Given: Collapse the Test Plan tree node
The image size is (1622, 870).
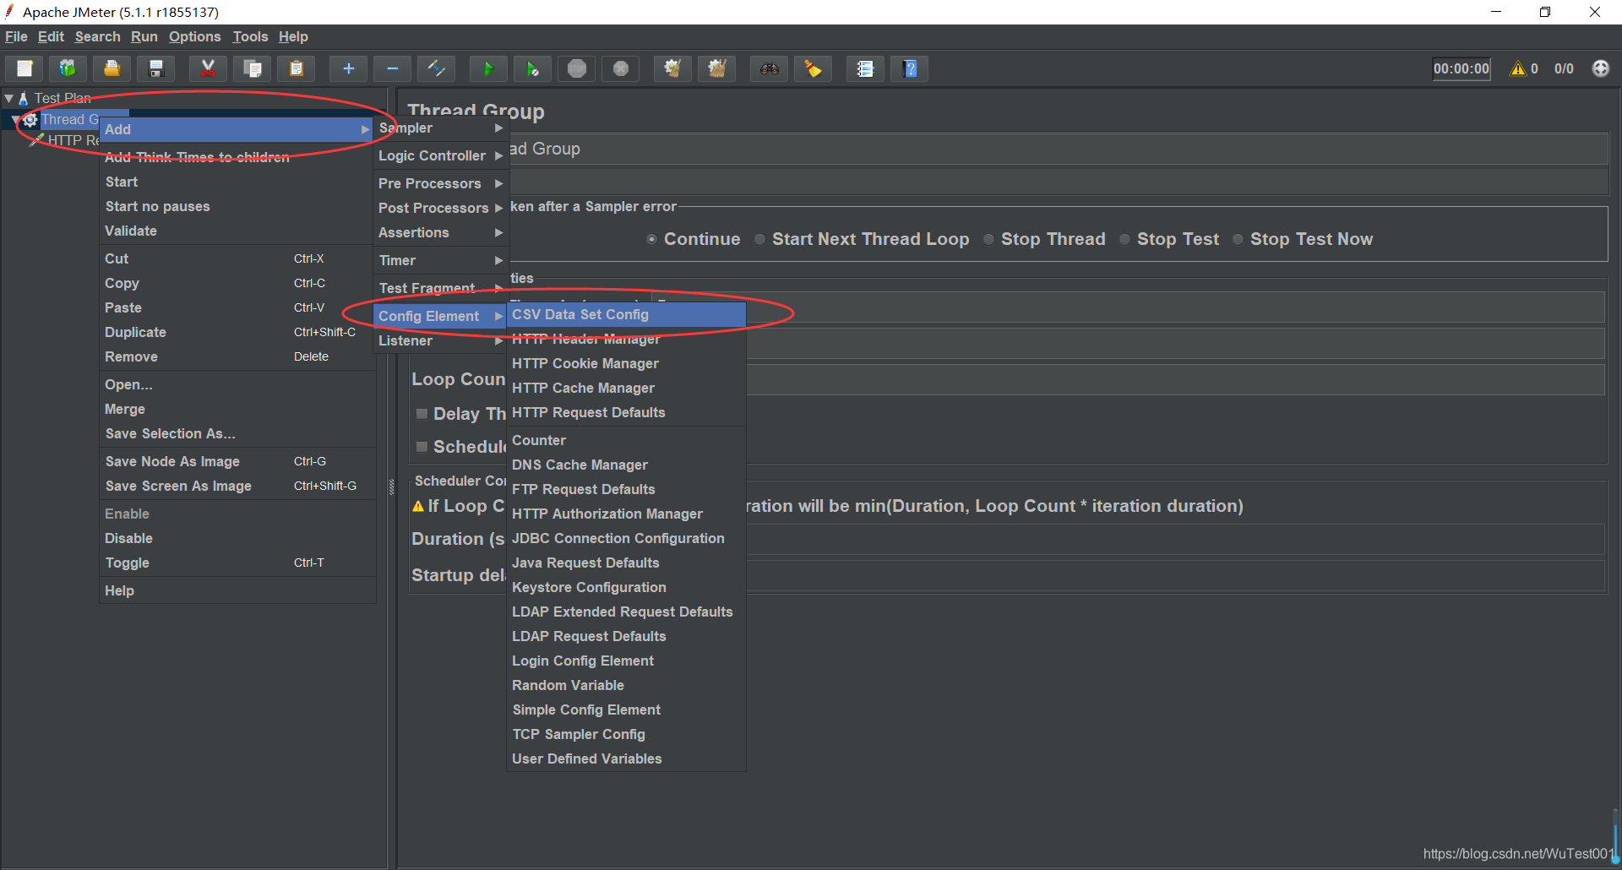Looking at the screenshot, I should point(8,98).
